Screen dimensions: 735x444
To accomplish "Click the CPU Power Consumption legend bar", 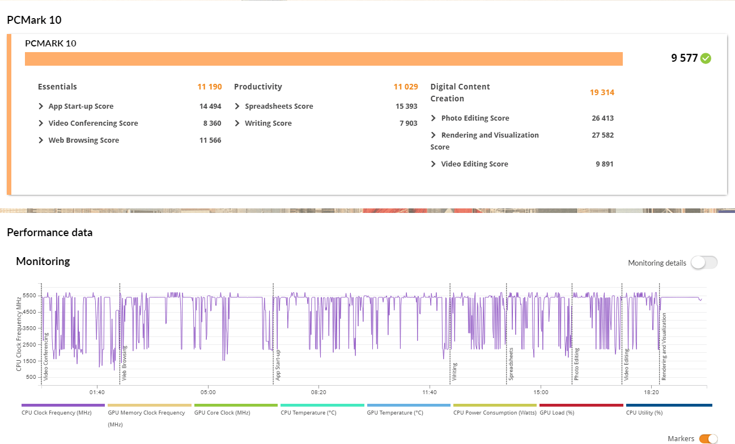I will [x=495, y=405].
